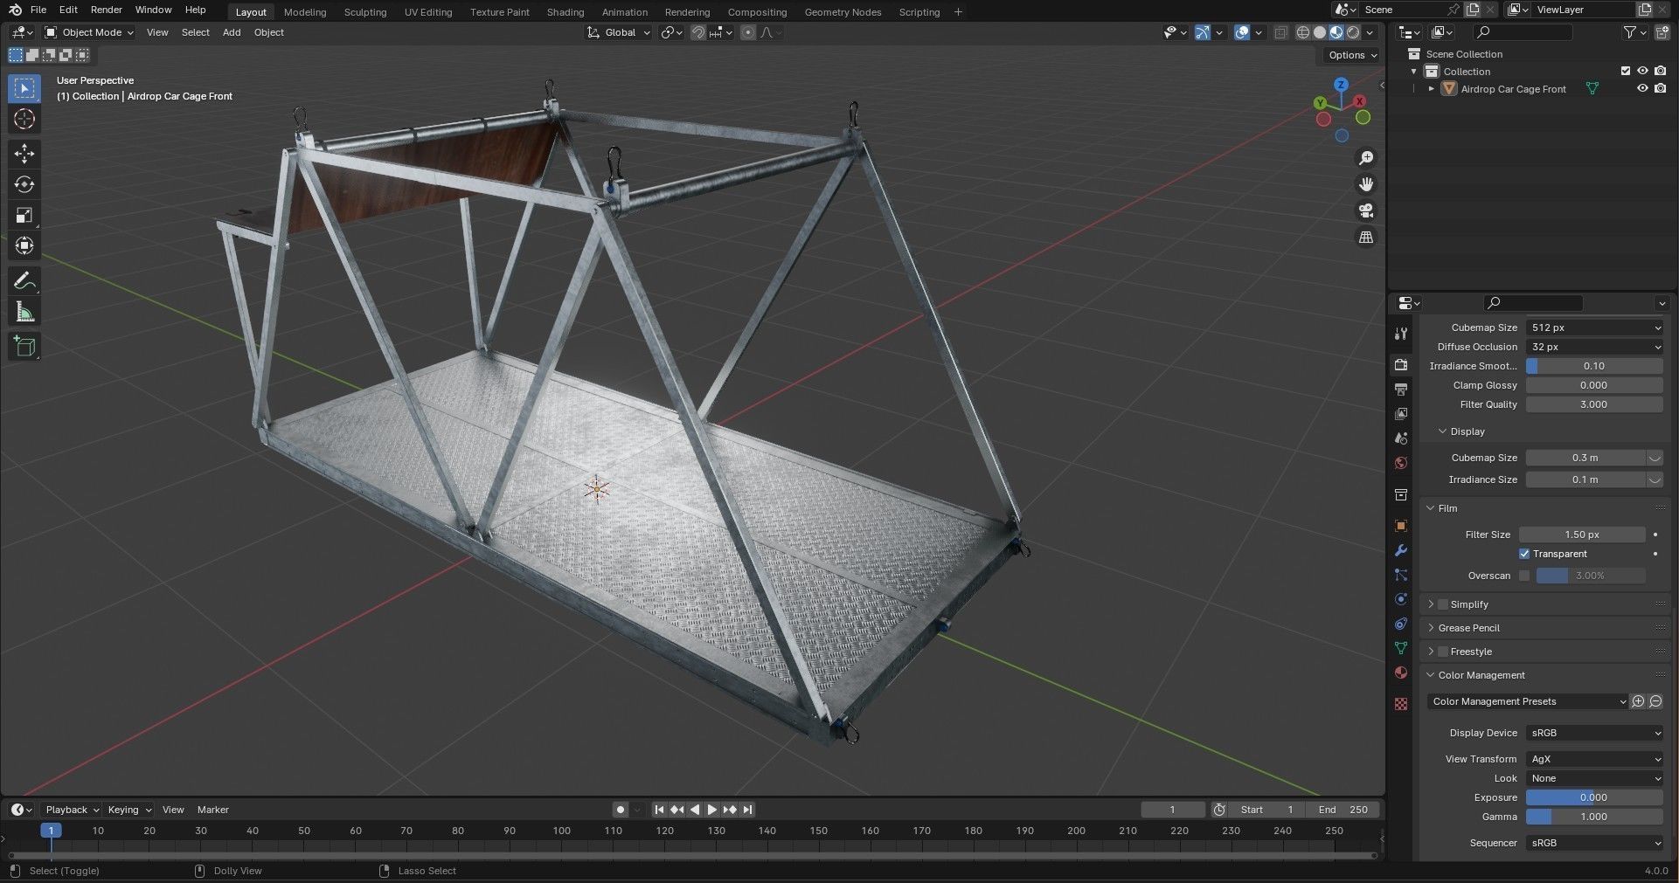Switch to the Shading workspace tab
This screenshot has height=883, width=1679.
click(x=565, y=12)
